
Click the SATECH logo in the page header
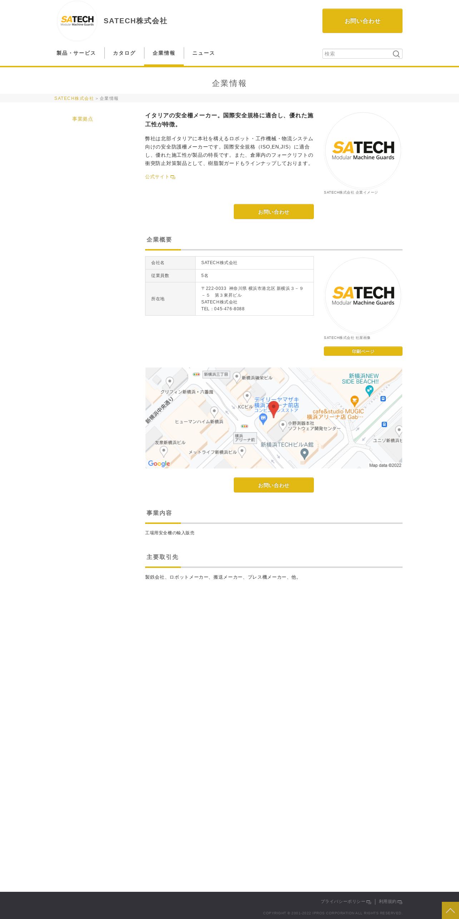(77, 21)
